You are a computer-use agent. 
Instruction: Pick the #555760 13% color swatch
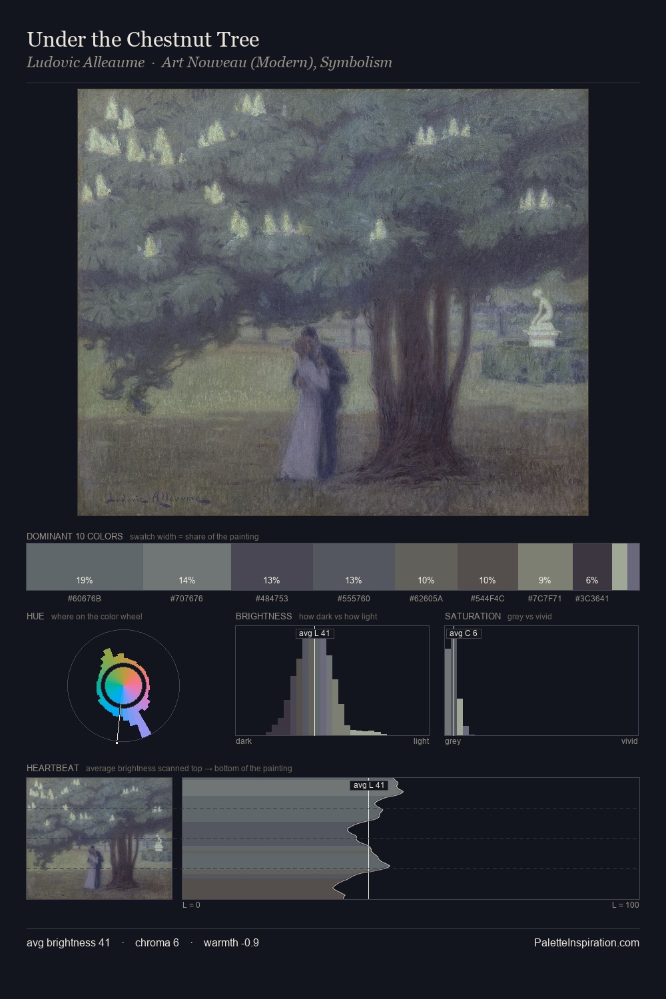(354, 567)
